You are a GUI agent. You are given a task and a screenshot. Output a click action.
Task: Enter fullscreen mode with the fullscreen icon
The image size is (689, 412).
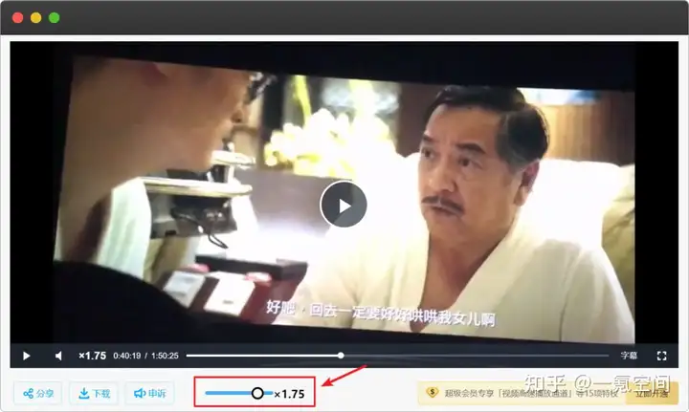click(662, 356)
